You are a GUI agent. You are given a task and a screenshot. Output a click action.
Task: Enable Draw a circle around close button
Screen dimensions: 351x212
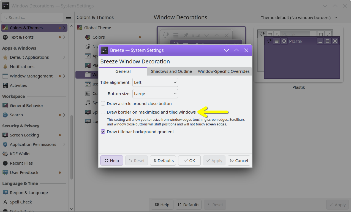103,104
